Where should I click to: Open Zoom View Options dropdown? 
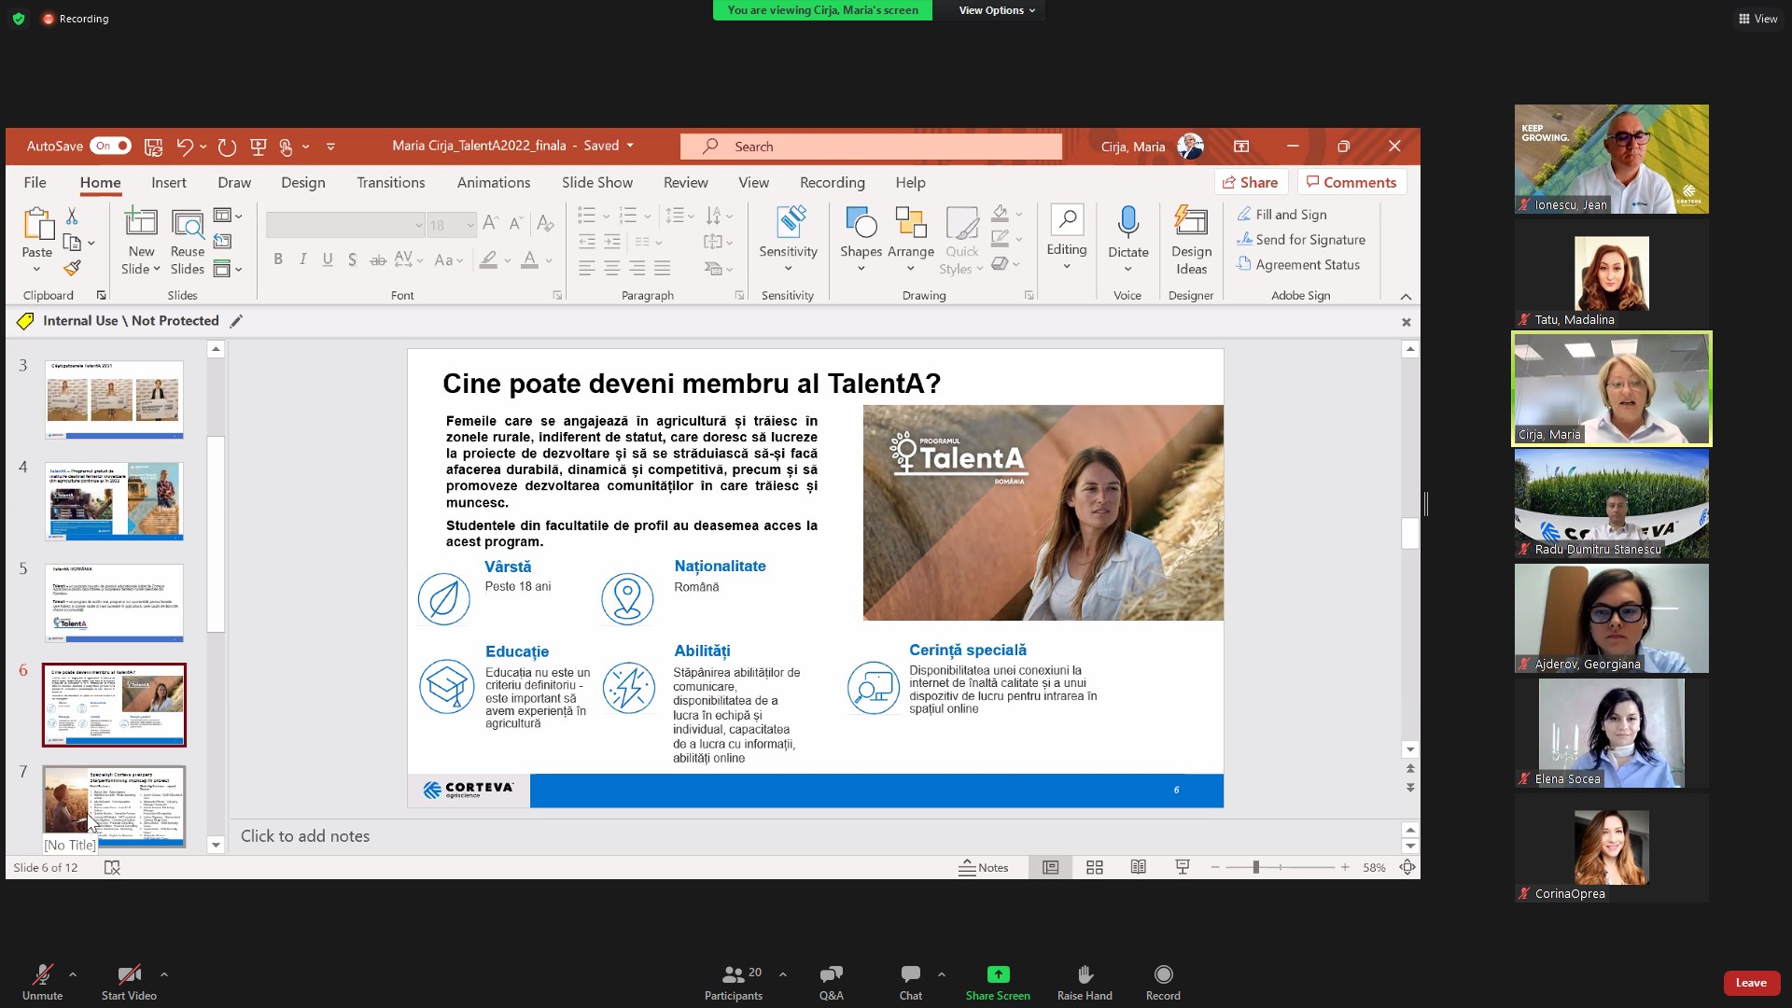tap(997, 10)
